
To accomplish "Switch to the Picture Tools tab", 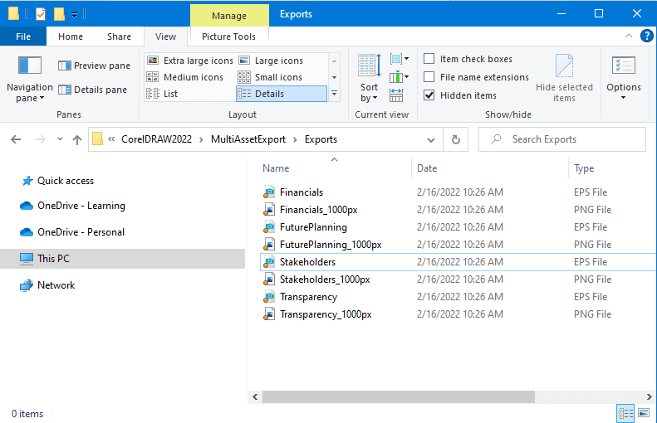I will pyautogui.click(x=228, y=36).
